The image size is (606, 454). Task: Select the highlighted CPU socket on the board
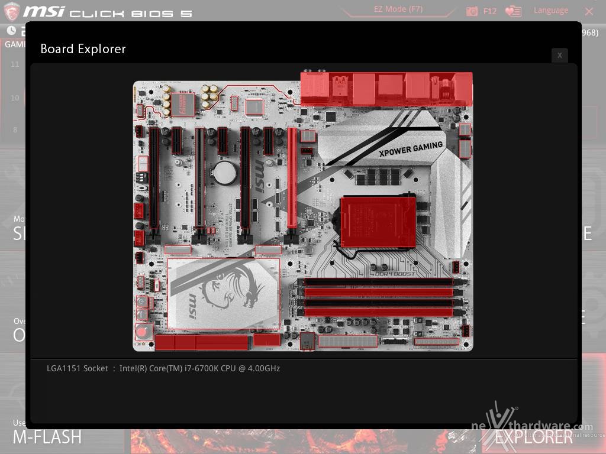click(378, 222)
